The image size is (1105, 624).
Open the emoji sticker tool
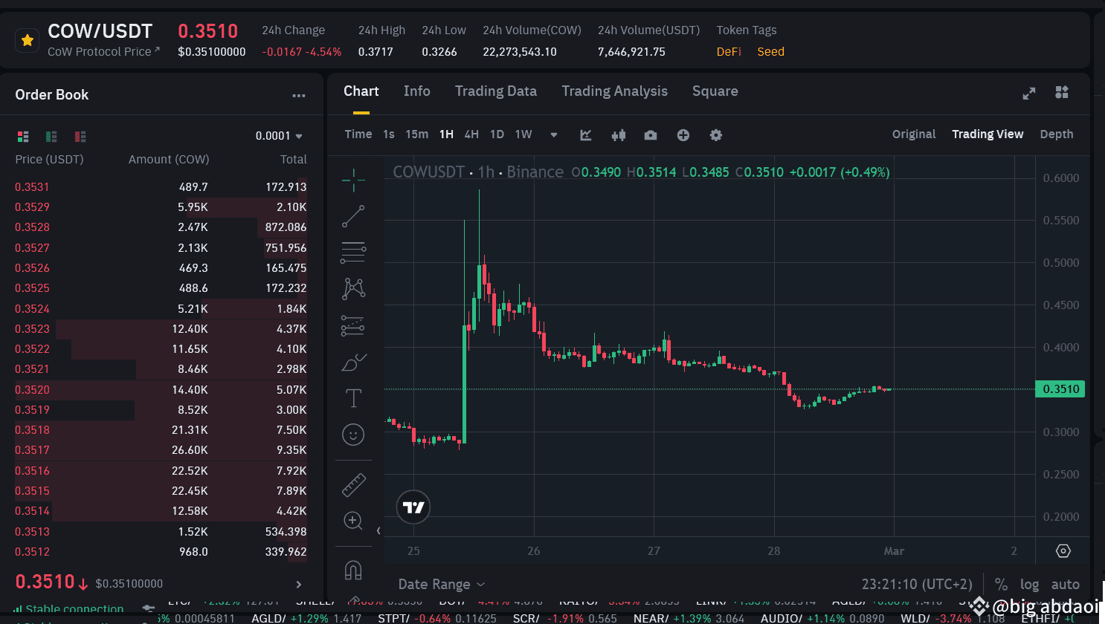353,435
